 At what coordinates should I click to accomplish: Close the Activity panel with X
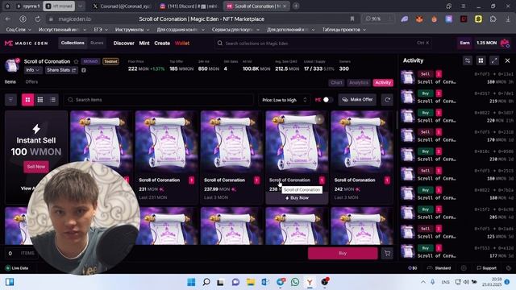tap(507, 60)
